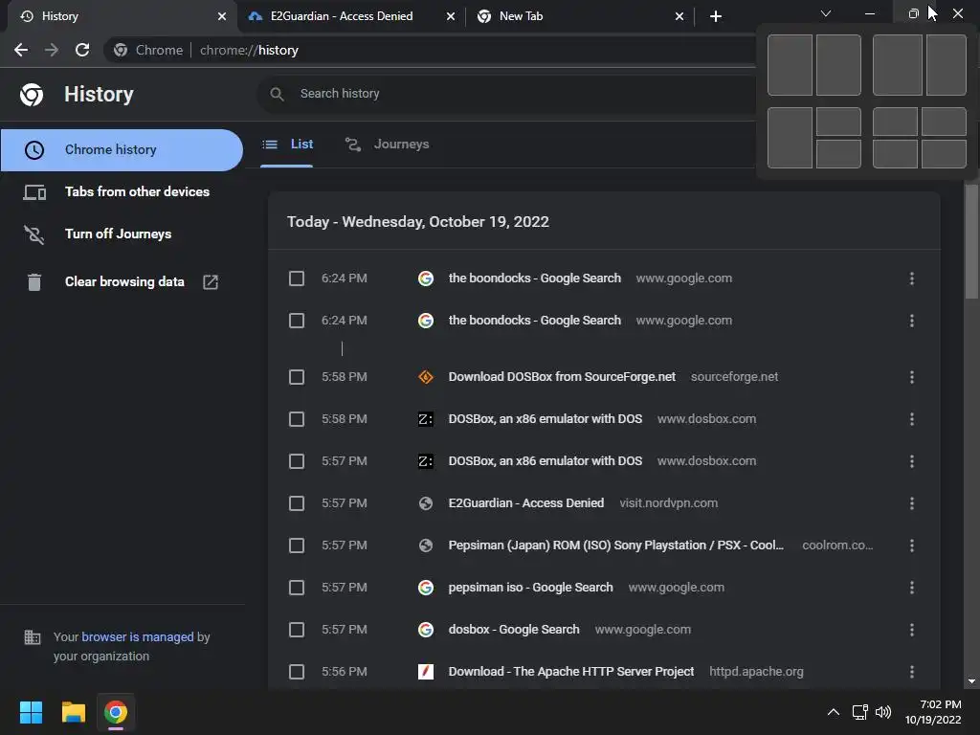The image size is (980, 735).
Task: Click 'browser is managed' link
Action: 138,636
